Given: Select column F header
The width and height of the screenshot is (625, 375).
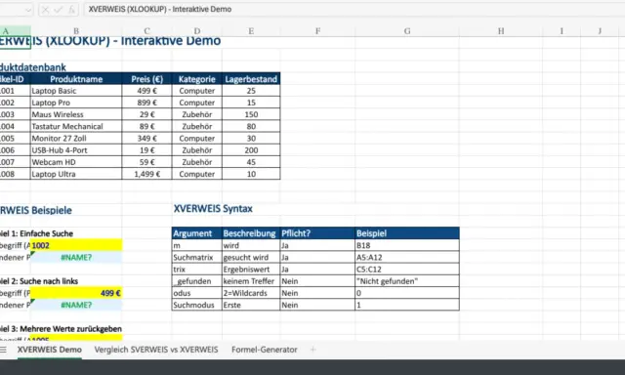Looking at the screenshot, I should (x=317, y=31).
